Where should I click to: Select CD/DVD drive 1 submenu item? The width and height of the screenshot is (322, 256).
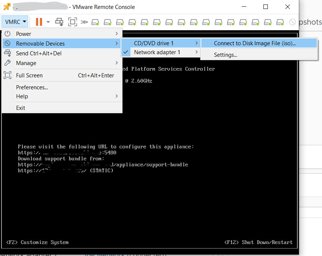click(x=160, y=43)
